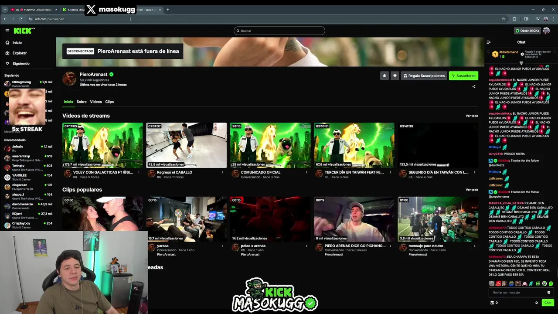558x314 pixels.
Task: Open YANGLEE recommended channel
Action: (28, 177)
